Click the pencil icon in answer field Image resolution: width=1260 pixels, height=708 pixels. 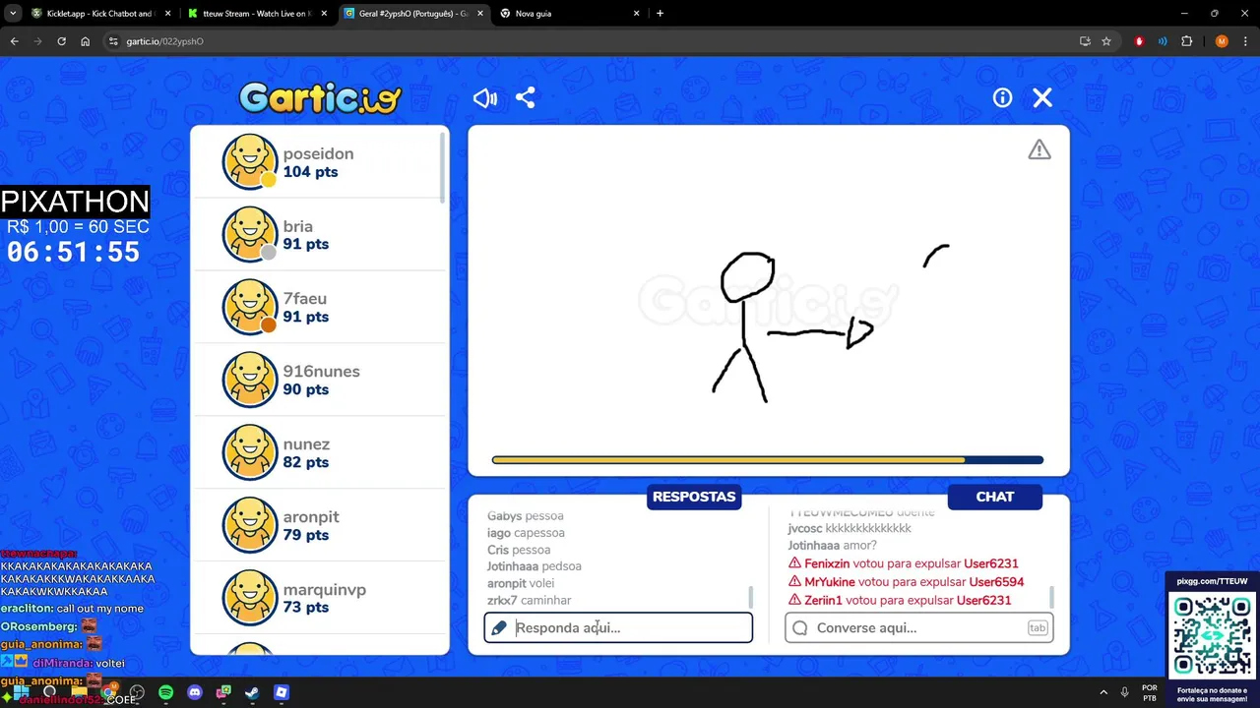(x=499, y=627)
